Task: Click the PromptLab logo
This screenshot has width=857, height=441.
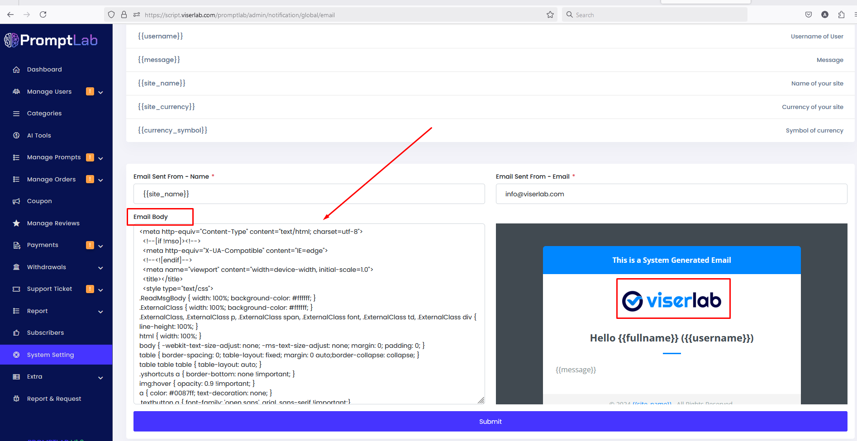Action: [51, 41]
